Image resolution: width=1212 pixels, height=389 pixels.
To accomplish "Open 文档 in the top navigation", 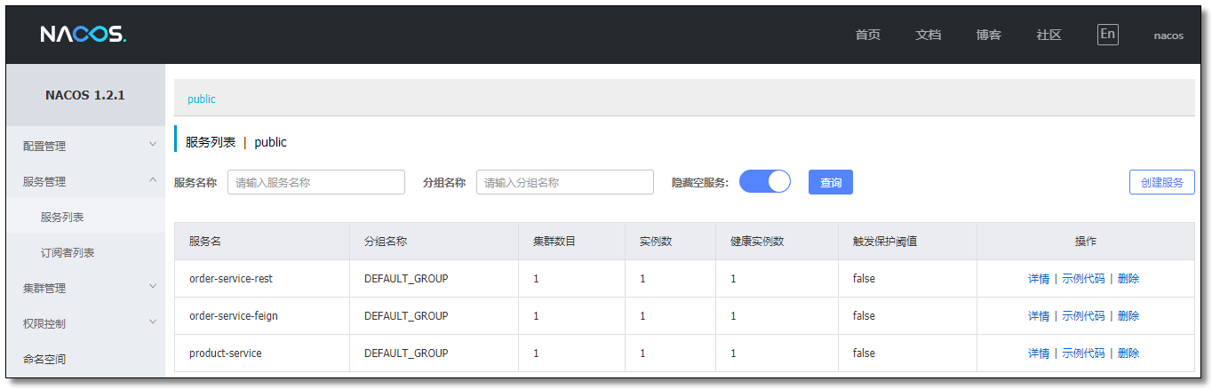I will (928, 36).
